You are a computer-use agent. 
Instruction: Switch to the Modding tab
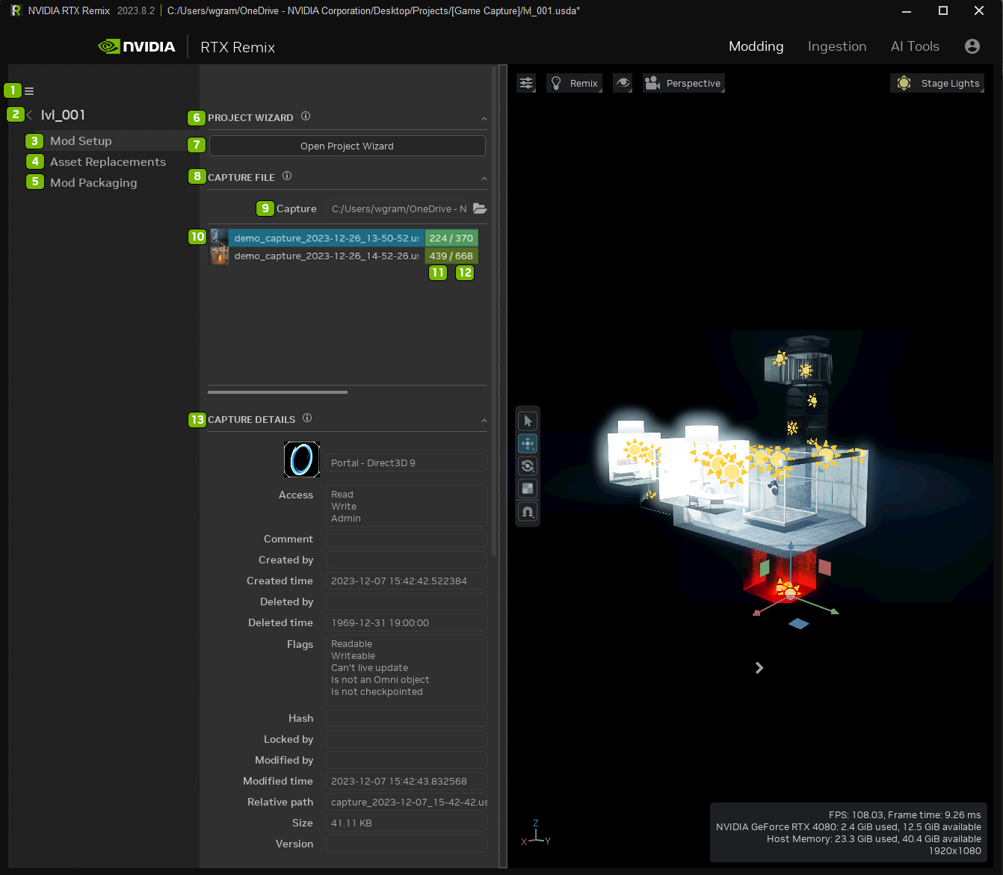click(x=756, y=46)
